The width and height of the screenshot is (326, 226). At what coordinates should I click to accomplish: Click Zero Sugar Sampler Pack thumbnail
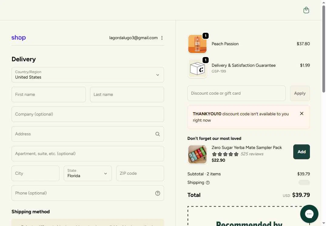(197, 154)
